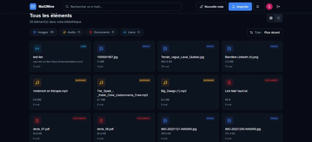Open the Voldemort en thérapie.mp3 card
The width and height of the screenshot is (312, 142).
point(60,92)
